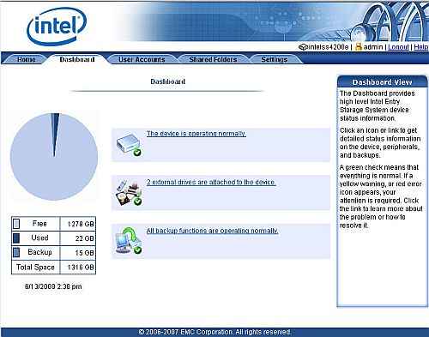Click the '22 GB' used value
The width and height of the screenshot is (429, 337).
coord(85,238)
